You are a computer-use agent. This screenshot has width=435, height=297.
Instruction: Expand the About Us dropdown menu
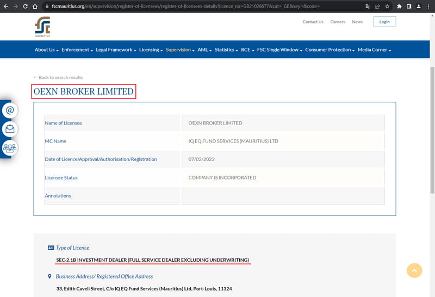coord(47,49)
